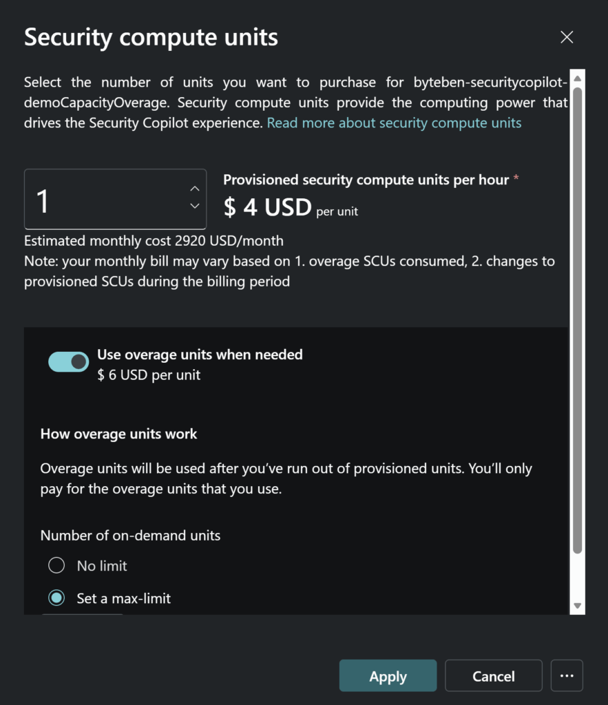Click the Cancel button
Image resolution: width=608 pixels, height=705 pixels.
click(x=493, y=676)
